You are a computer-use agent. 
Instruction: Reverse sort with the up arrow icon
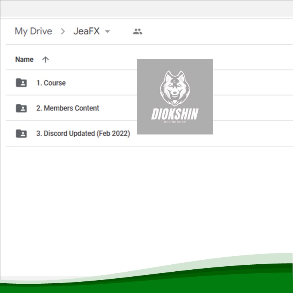tap(45, 60)
